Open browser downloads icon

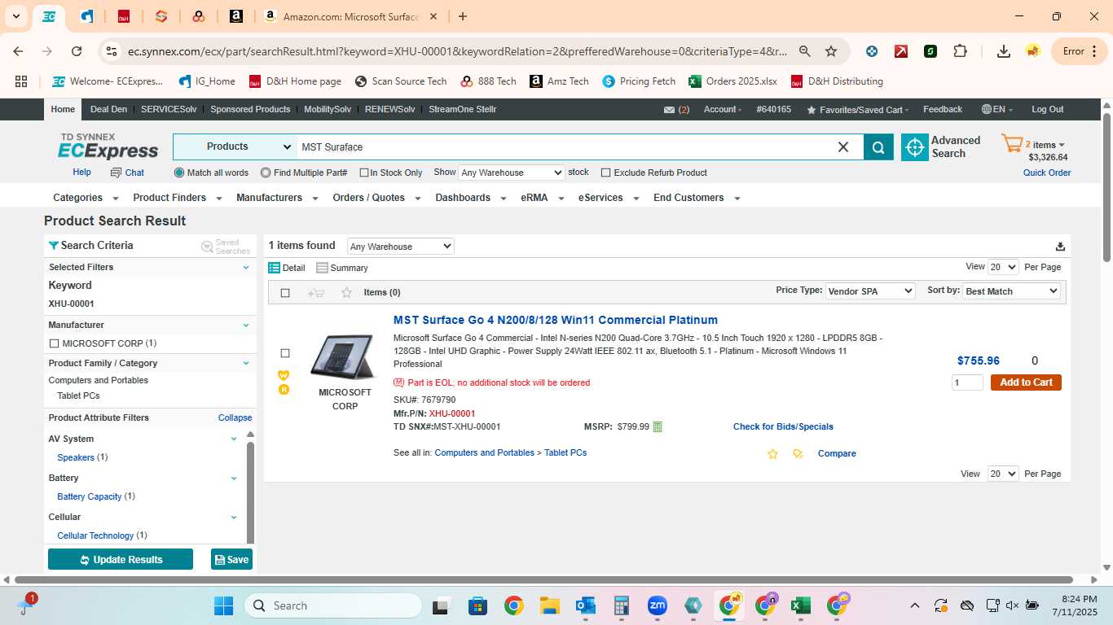tap(1004, 51)
